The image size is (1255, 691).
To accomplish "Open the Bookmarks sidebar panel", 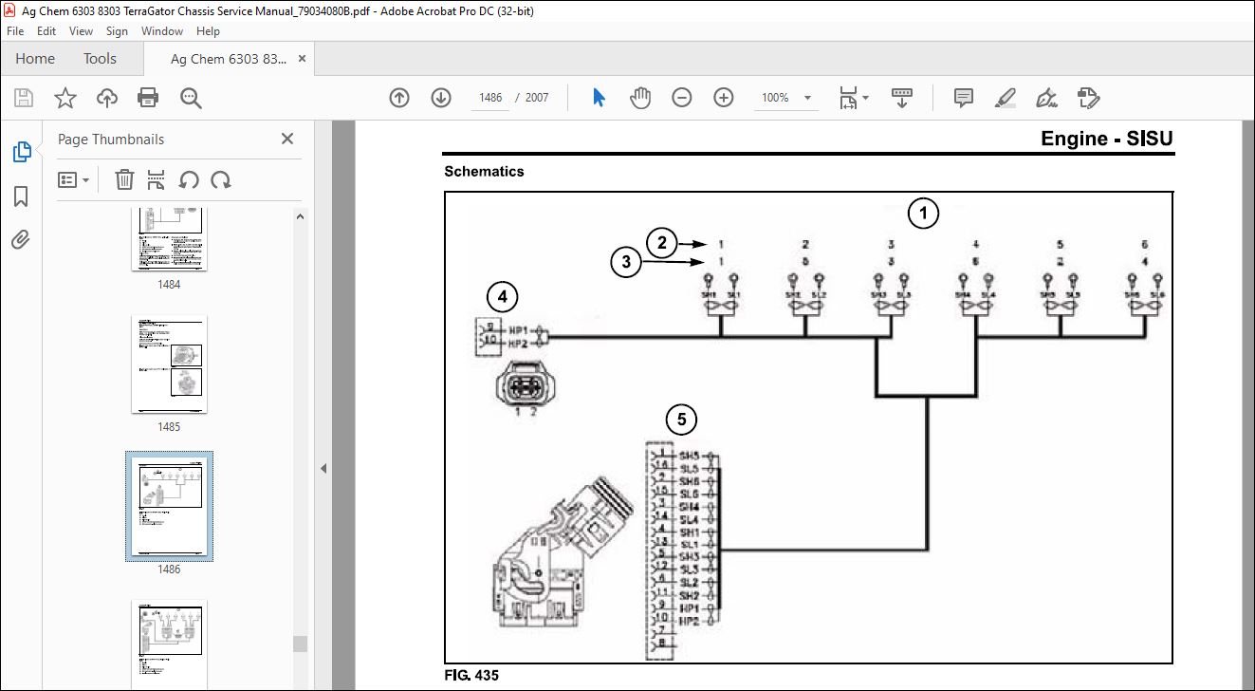I will coord(21,196).
